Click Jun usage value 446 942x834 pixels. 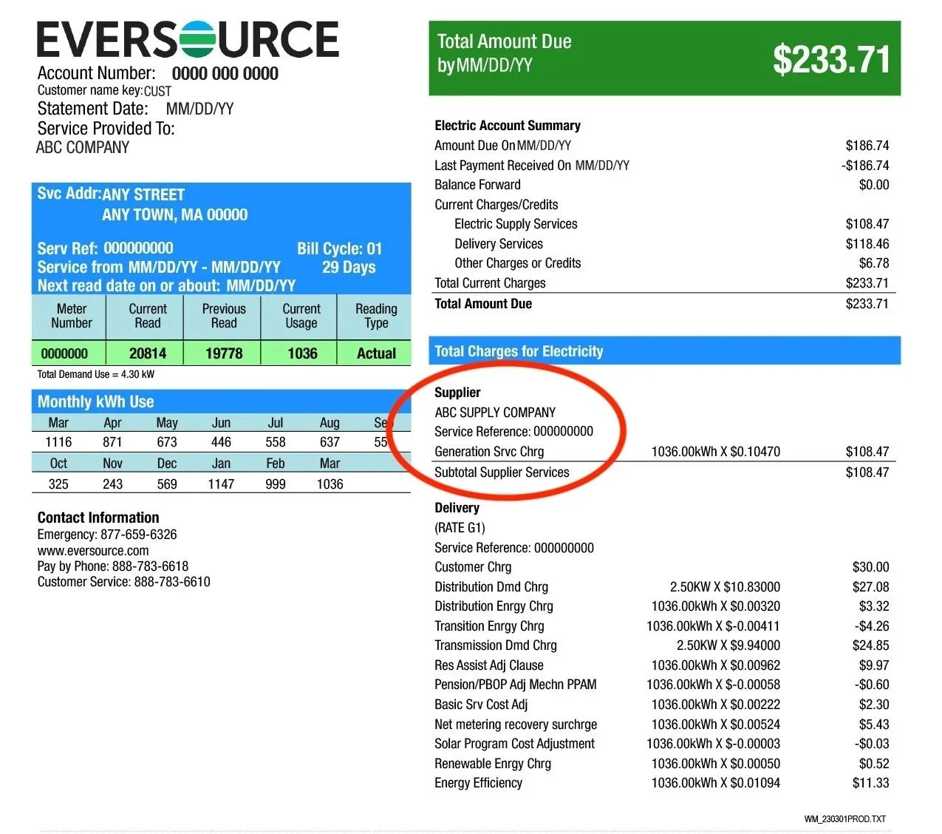coord(221,442)
